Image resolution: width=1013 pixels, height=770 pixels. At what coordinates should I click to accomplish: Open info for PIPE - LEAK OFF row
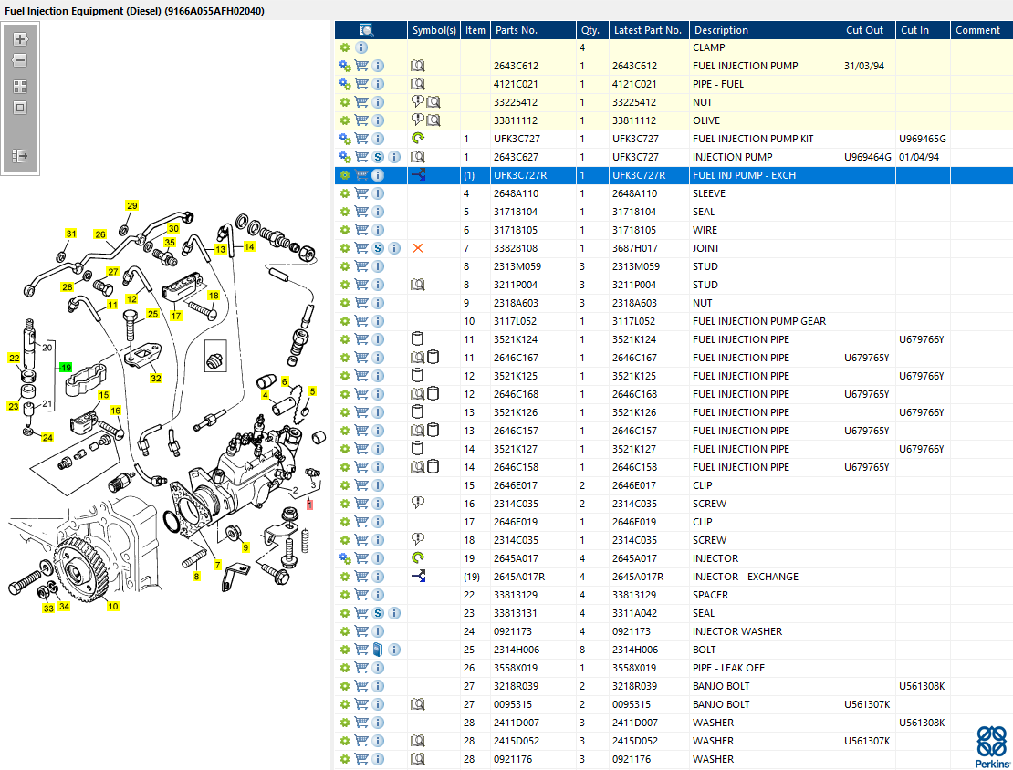379,668
